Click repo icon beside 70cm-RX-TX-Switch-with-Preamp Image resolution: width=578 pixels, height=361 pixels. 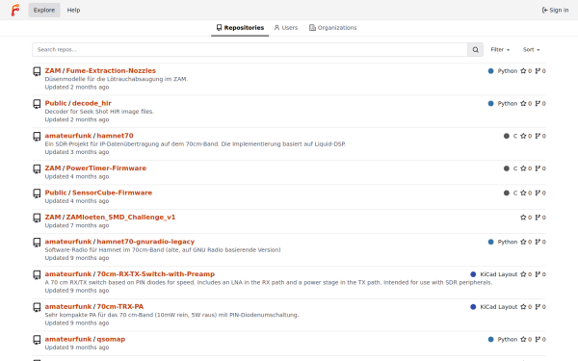point(37,274)
